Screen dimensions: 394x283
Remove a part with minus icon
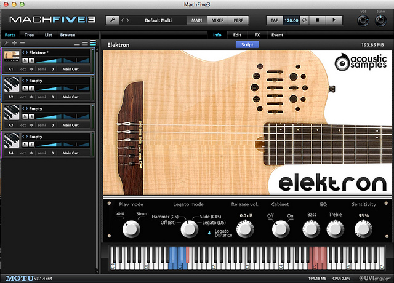coord(22,42)
